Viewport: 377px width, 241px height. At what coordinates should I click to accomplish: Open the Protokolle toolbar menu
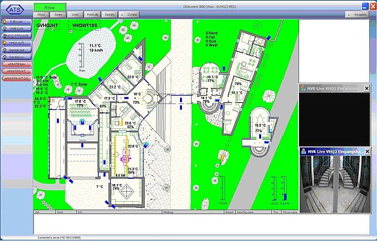click(92, 14)
